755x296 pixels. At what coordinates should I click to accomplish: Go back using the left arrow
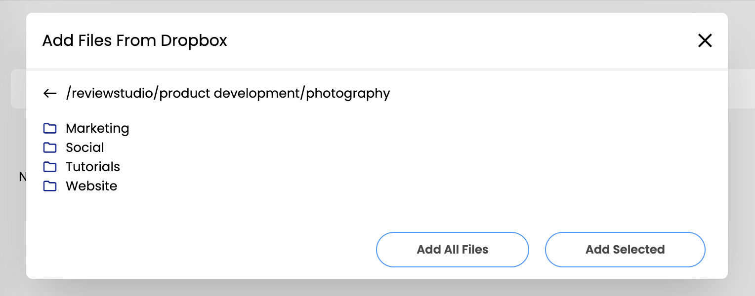(50, 93)
